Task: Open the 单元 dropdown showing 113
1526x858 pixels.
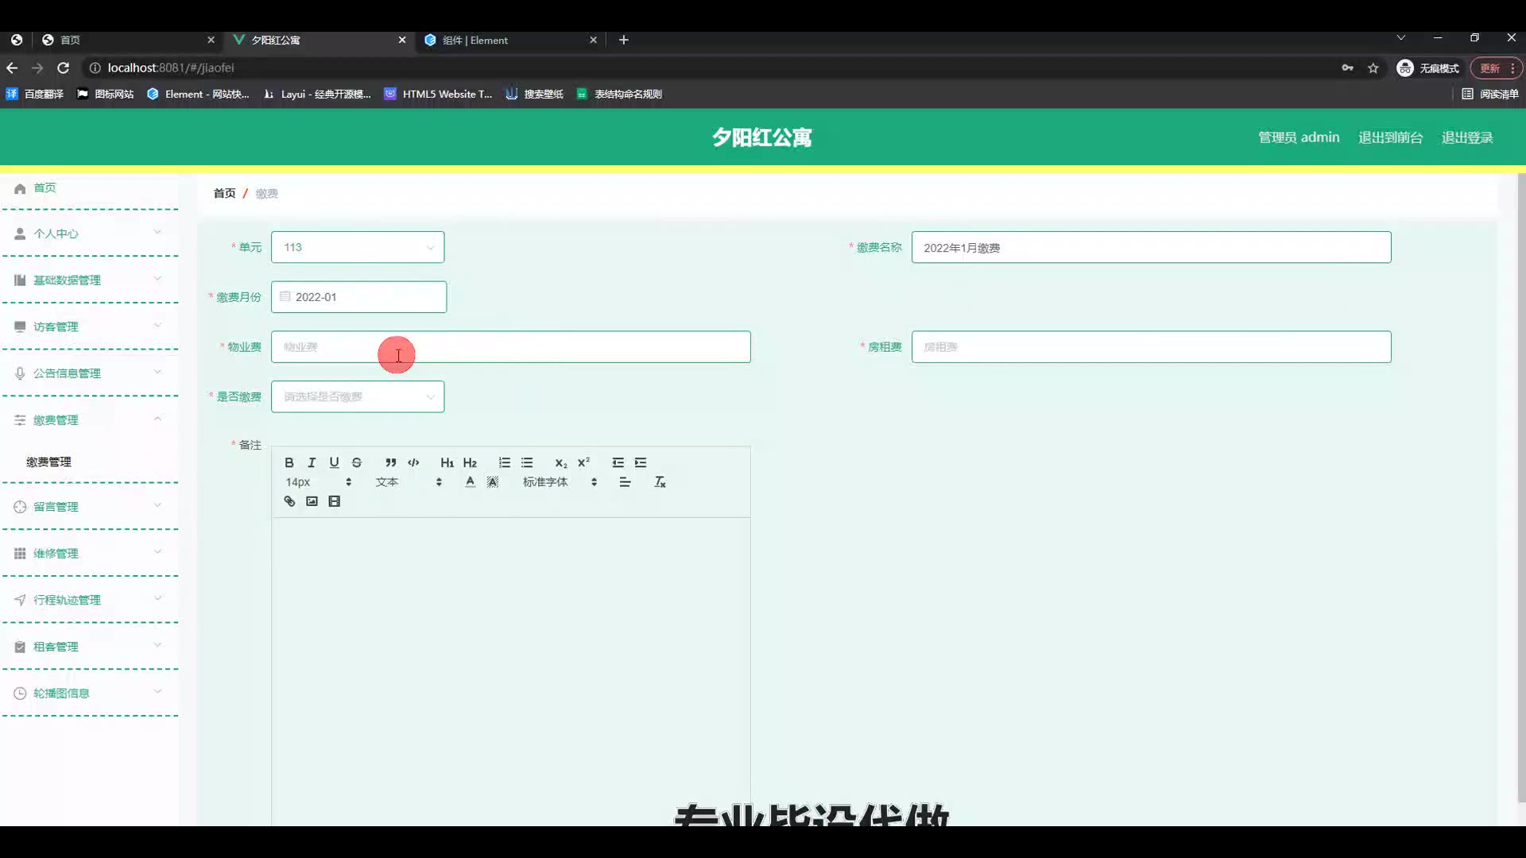Action: tap(358, 247)
